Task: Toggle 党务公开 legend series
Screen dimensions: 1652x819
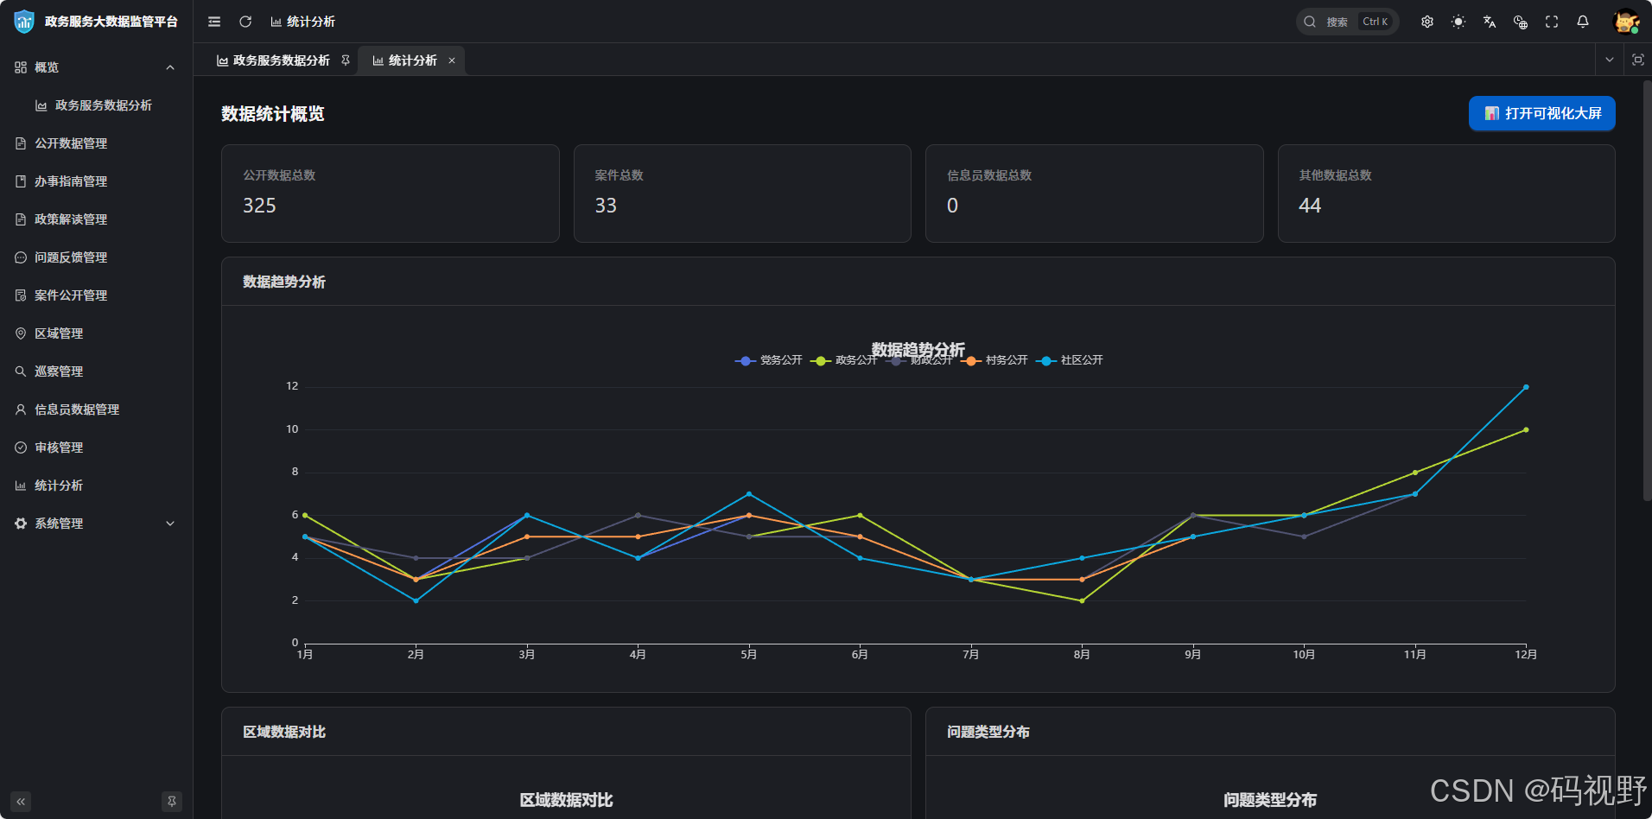Action: coord(768,360)
